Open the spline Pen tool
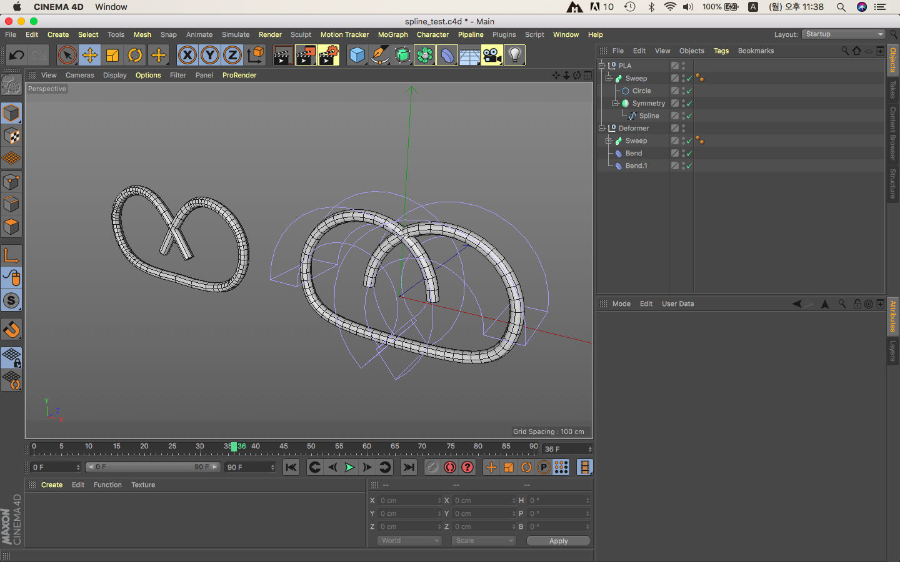 379,55
